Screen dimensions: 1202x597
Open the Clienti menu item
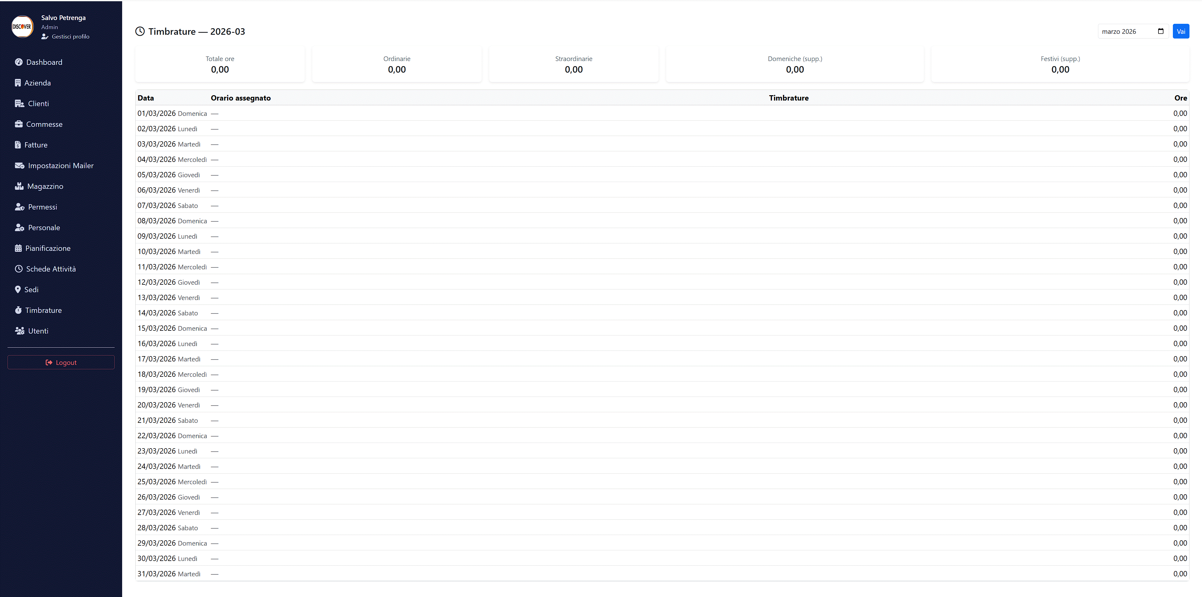pos(38,104)
